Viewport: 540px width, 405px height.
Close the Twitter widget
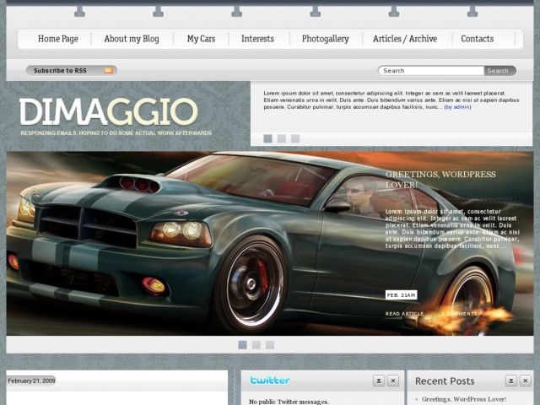(x=393, y=381)
